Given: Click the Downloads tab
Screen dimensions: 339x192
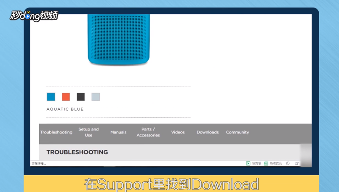Looking at the screenshot, I should (x=208, y=132).
